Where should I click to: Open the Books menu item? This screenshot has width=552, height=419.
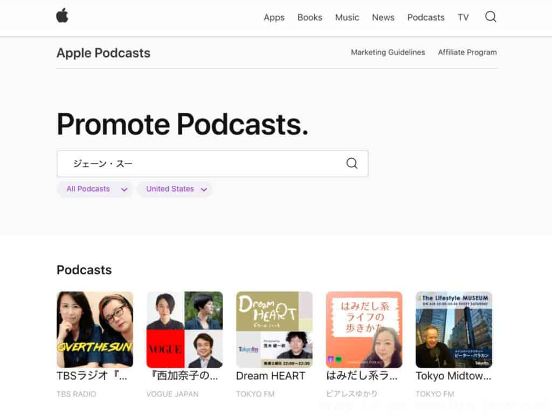[310, 17]
